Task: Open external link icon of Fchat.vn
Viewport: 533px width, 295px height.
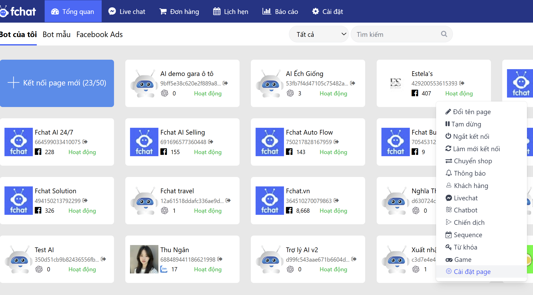Action: 336,200
